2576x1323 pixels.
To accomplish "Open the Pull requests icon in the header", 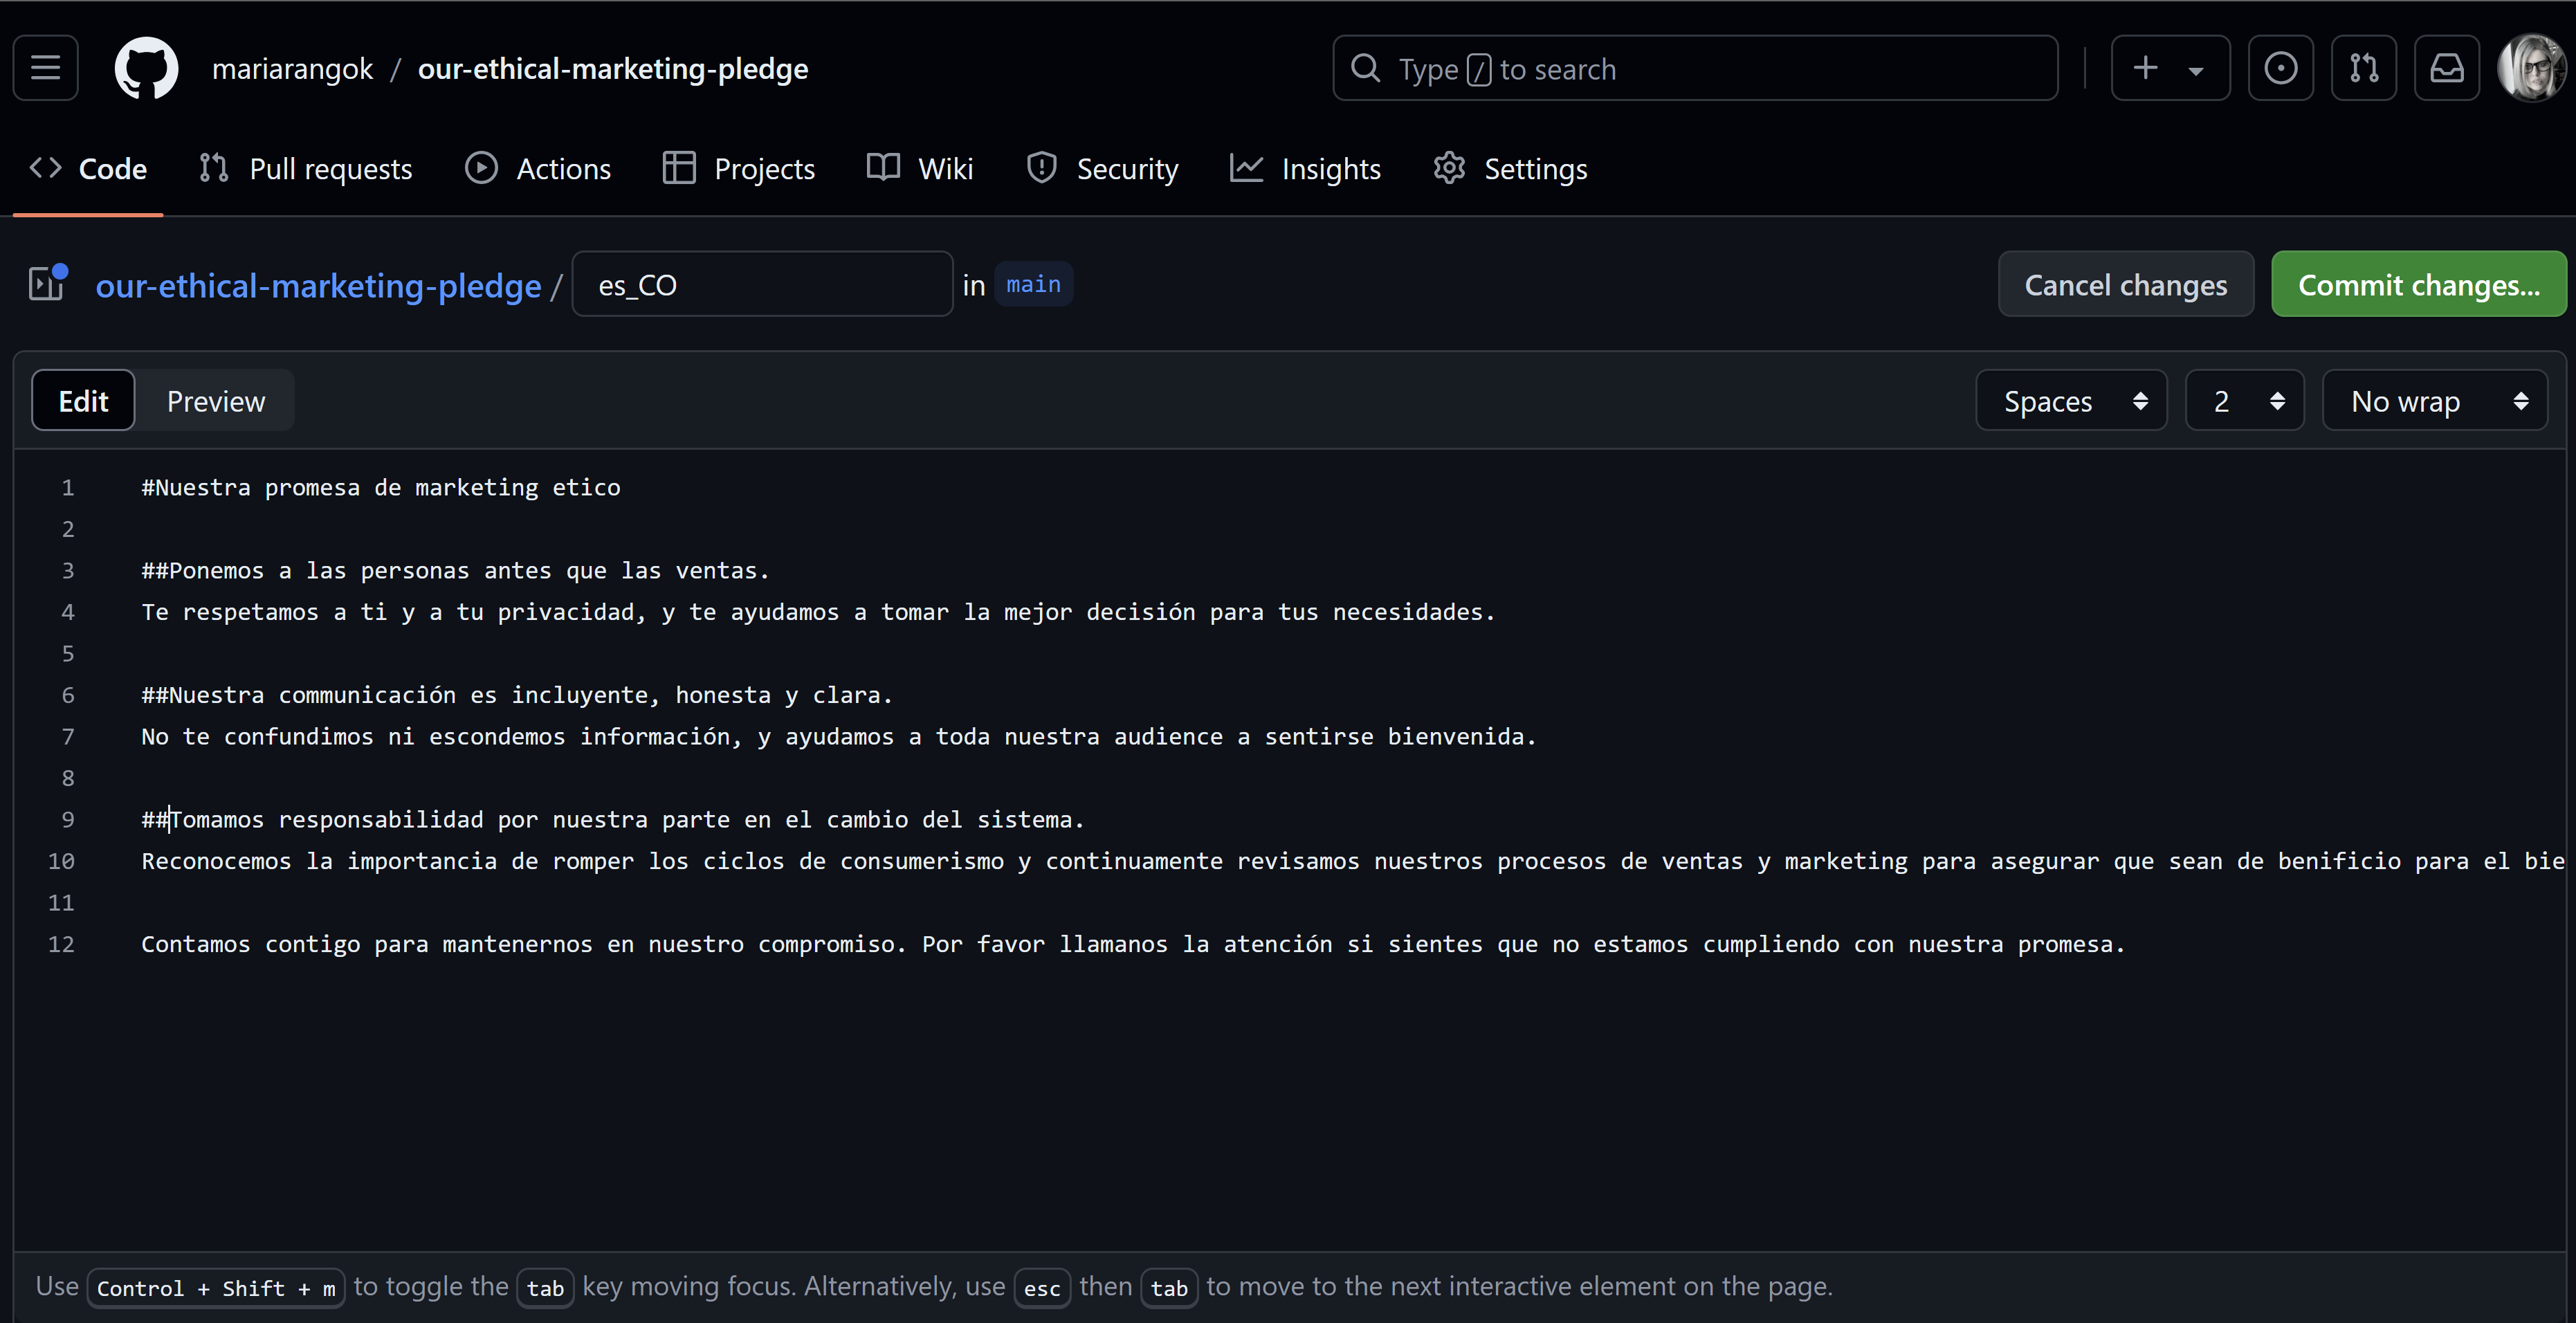I will coord(2364,67).
